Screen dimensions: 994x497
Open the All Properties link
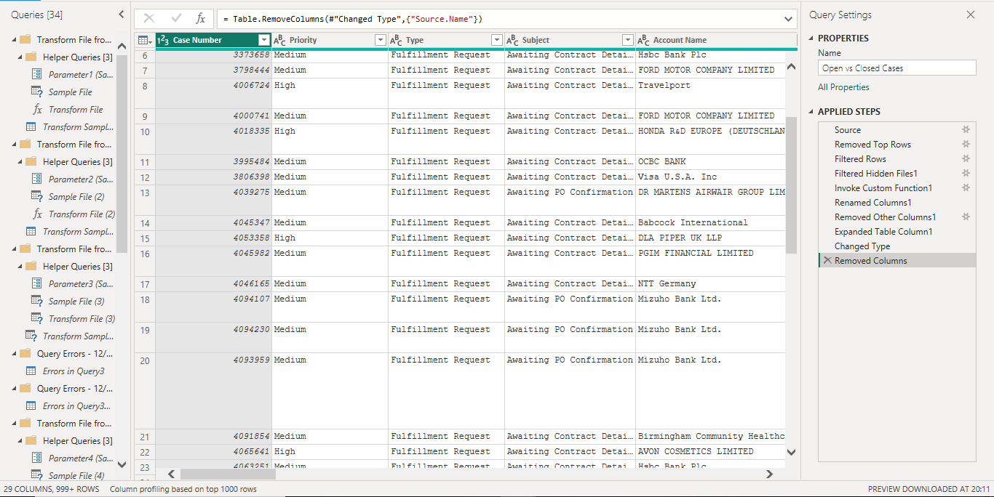(843, 87)
